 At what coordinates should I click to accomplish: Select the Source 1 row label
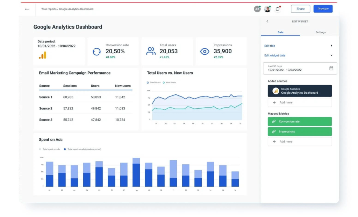(x=46, y=97)
